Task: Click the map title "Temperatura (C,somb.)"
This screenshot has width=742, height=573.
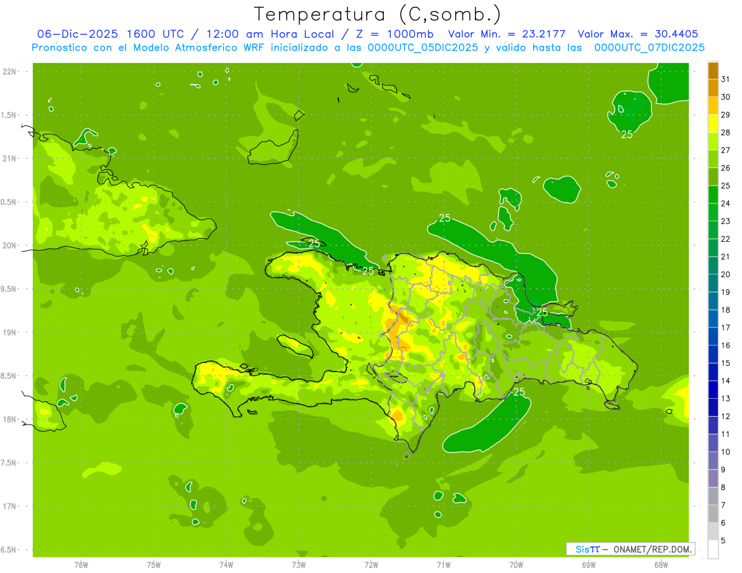Action: point(378,15)
